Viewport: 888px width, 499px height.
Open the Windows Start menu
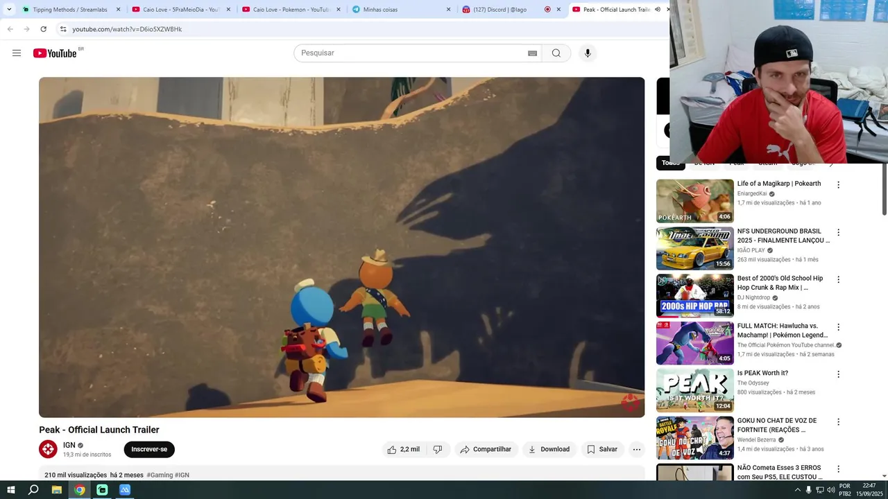tap(10, 490)
